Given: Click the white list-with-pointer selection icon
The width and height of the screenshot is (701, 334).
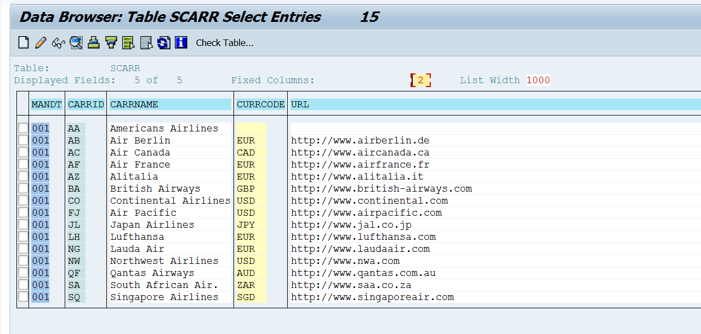Looking at the screenshot, I should [146, 43].
